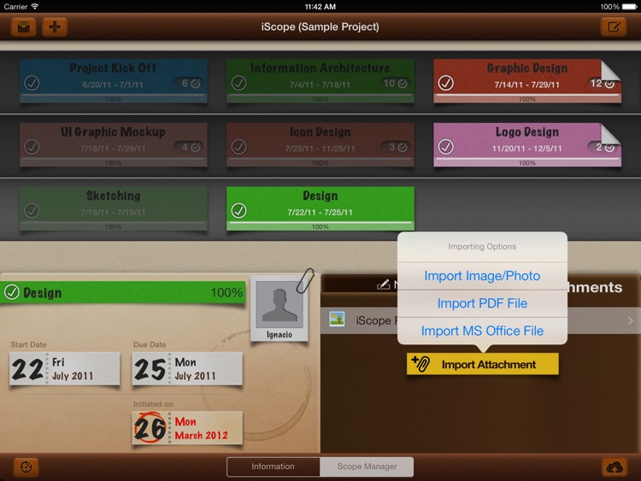Viewport: 641px width, 481px height.
Task: Click date range 7/14/11 - 7/29/11
Action: pos(527,85)
